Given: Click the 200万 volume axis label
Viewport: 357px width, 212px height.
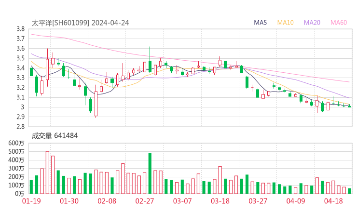Looking at the screenshot, I should (x=16, y=177).
